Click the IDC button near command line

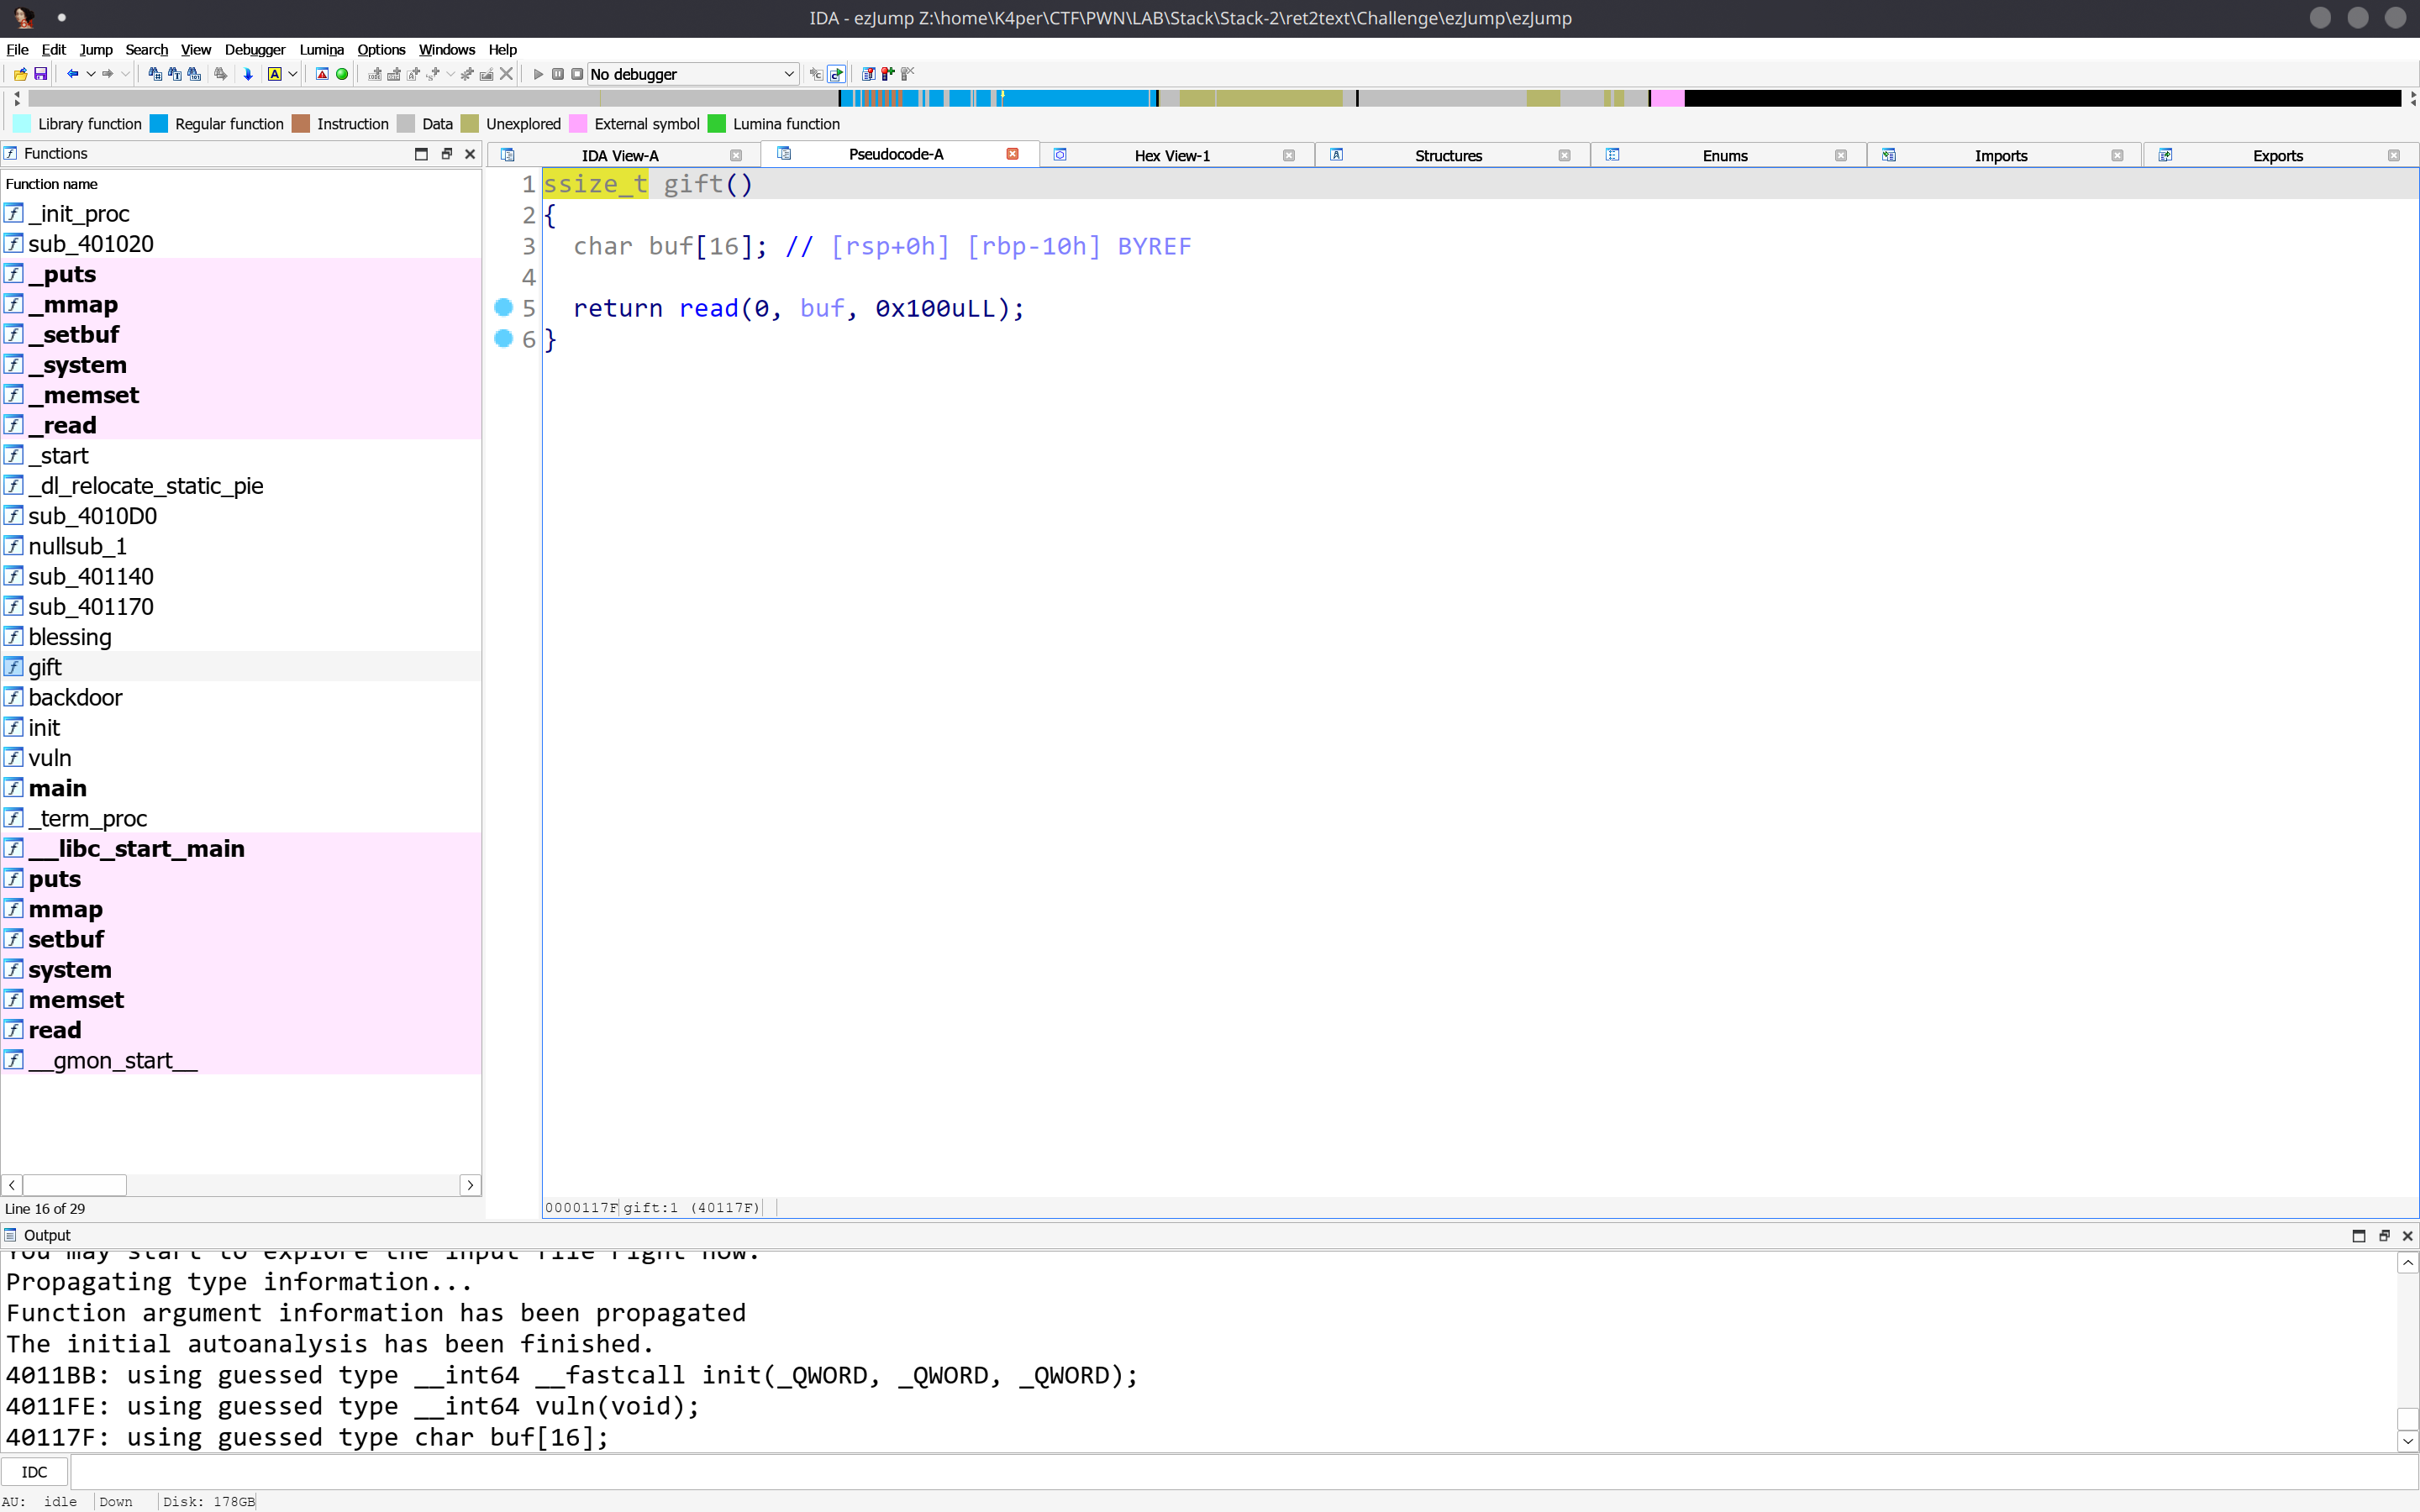pos(34,1472)
